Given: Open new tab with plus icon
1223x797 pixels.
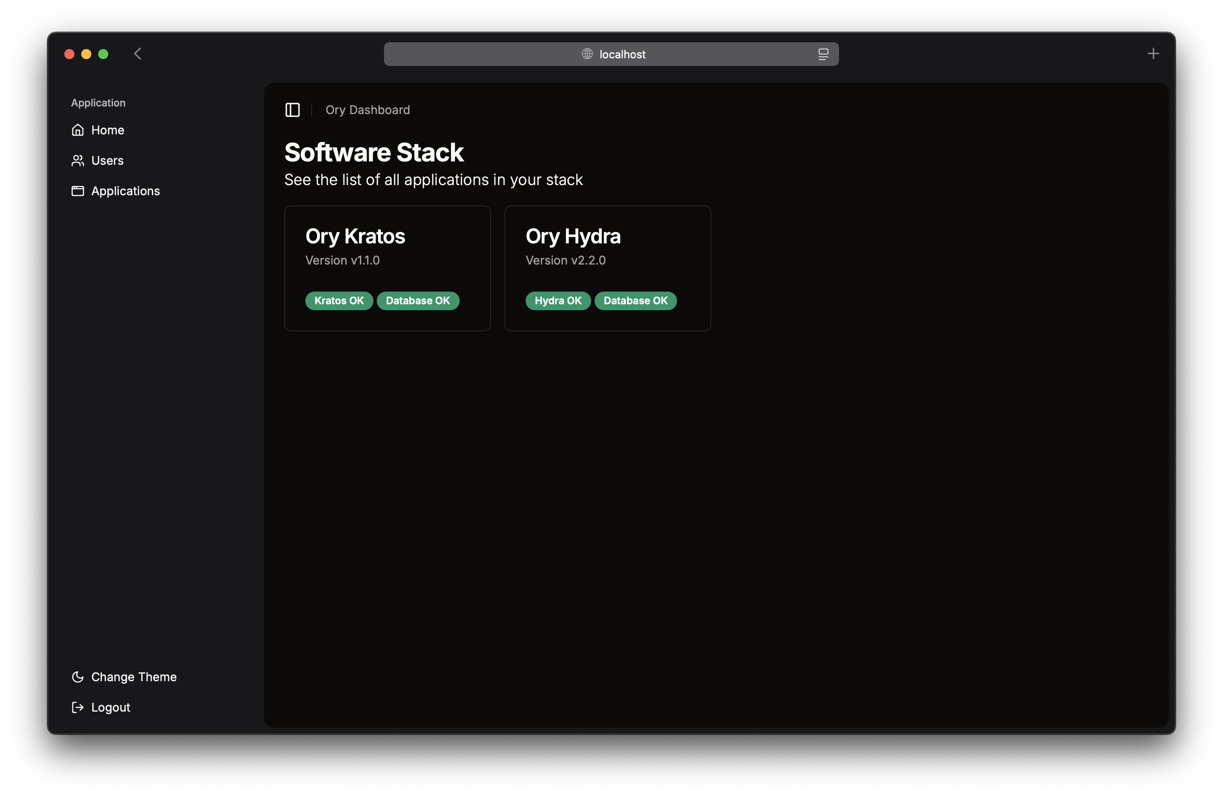Looking at the screenshot, I should pos(1153,54).
